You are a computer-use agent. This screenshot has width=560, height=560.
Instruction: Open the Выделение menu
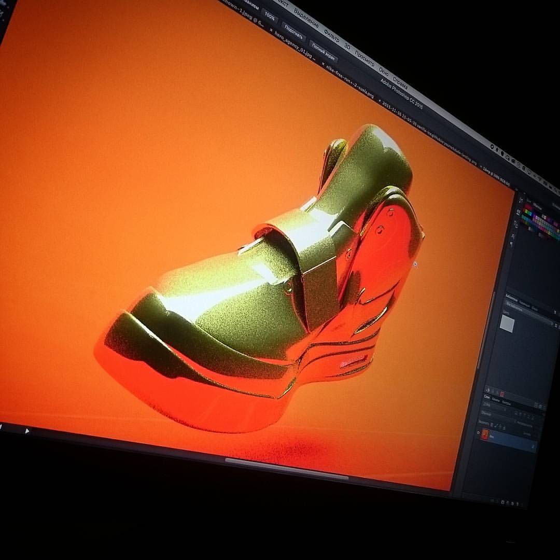point(306,19)
